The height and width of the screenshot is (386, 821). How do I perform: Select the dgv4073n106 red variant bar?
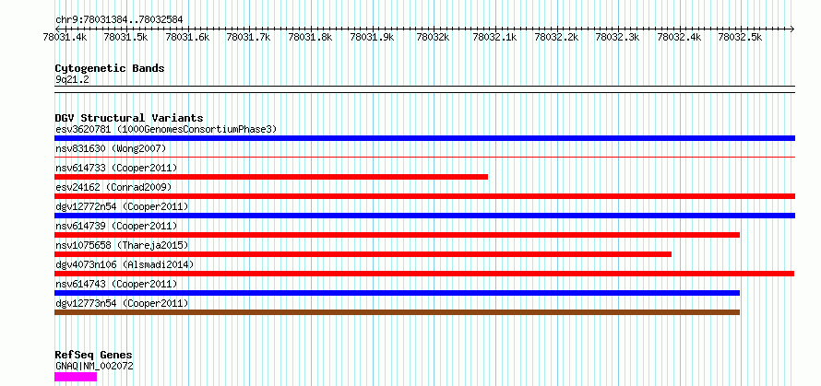[x=424, y=274]
